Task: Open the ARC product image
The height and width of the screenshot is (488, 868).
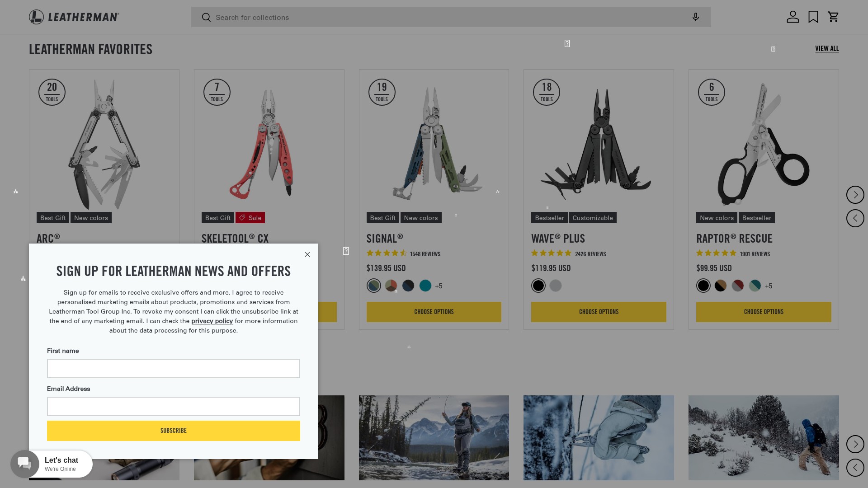Action: click(x=104, y=145)
